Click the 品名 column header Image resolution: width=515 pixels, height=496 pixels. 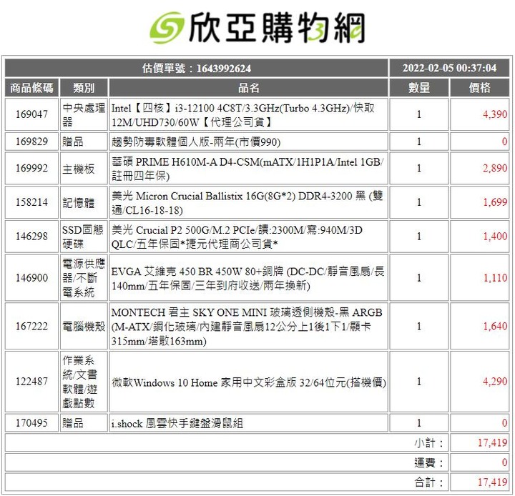pos(249,88)
